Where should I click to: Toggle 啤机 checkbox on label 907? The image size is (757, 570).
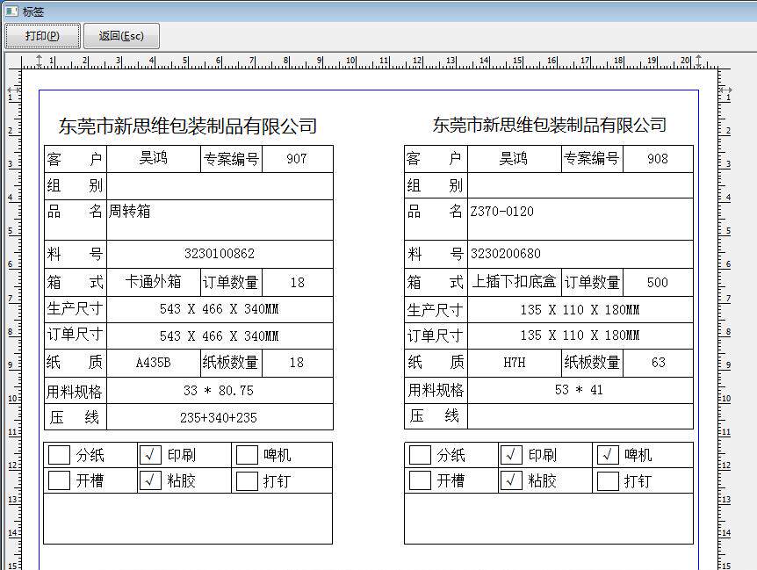tap(247, 455)
